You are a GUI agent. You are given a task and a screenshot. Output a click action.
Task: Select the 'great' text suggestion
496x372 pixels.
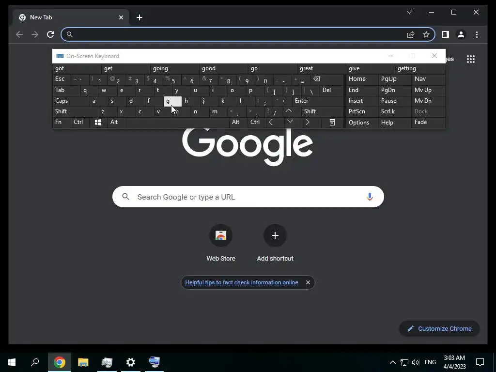tap(322, 69)
